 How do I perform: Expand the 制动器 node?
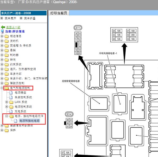tap(2, 55)
